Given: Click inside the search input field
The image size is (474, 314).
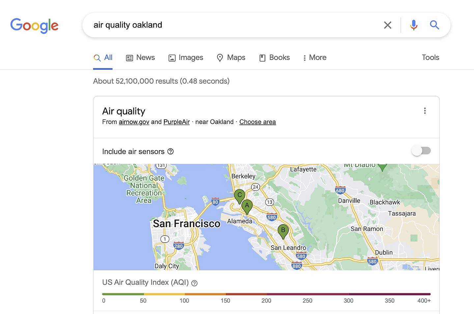Looking at the screenshot, I should [x=231, y=25].
